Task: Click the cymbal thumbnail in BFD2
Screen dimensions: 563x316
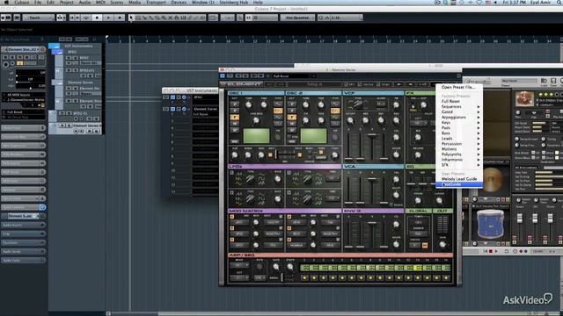Action: tap(492, 180)
